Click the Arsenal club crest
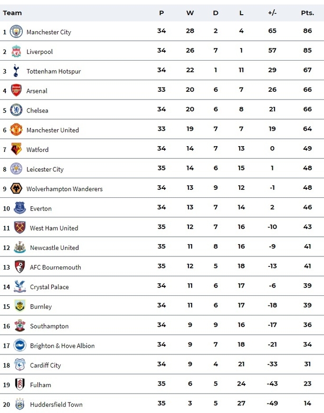This screenshot has width=324, height=413. (x=16, y=91)
